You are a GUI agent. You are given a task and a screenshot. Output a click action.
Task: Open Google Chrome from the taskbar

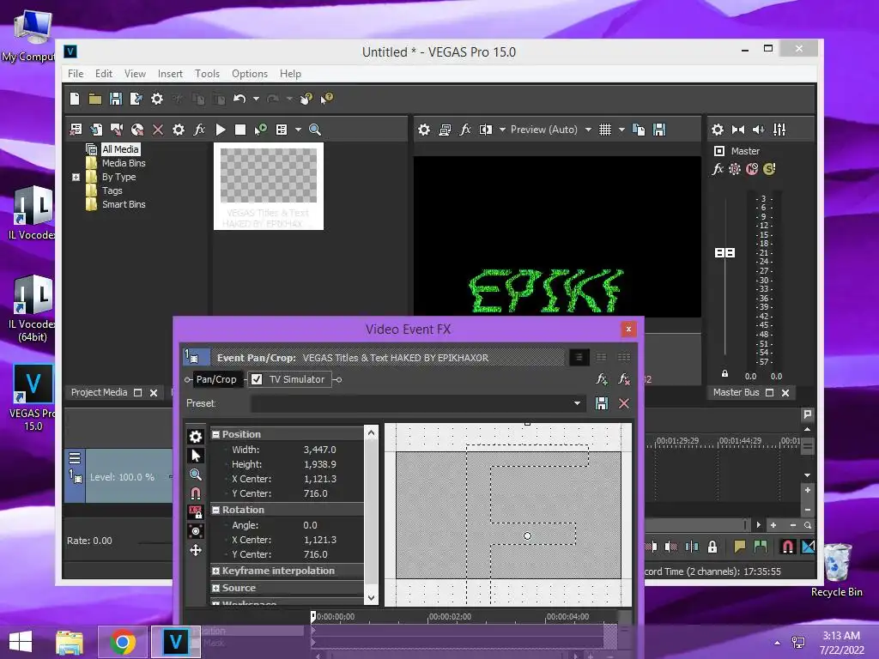[x=122, y=642]
